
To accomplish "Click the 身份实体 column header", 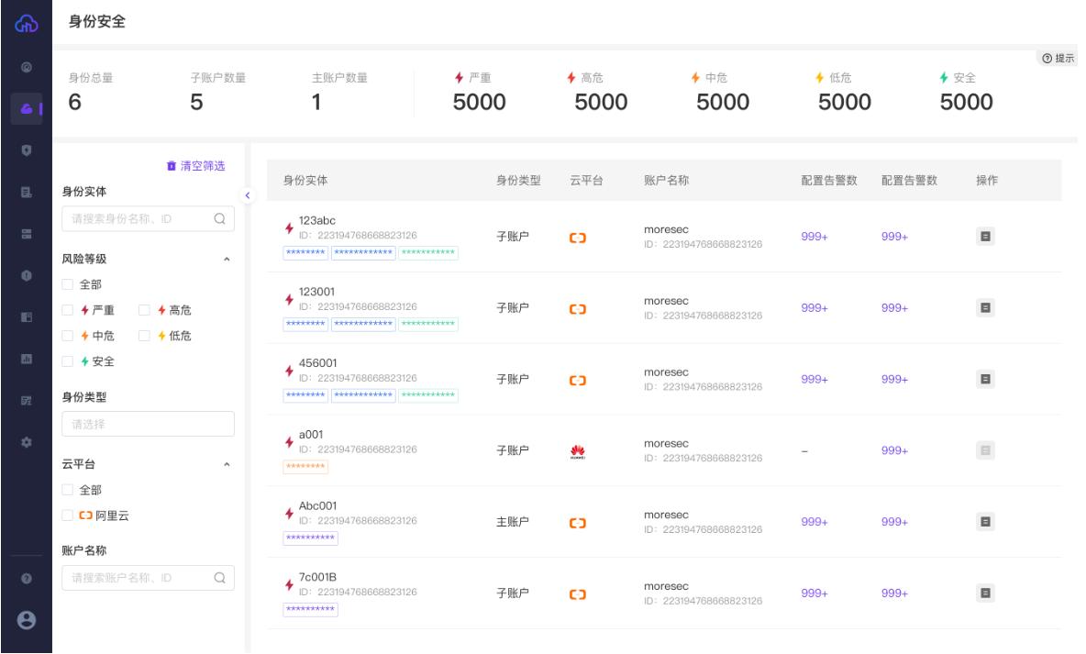I will tap(305, 180).
